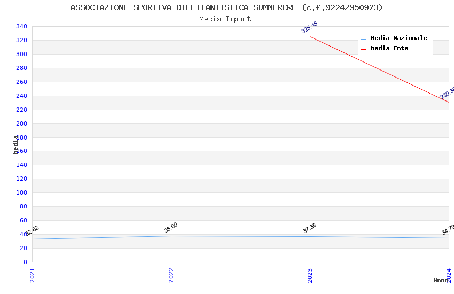
Task: Click the red Media Ente line
Action: [x=379, y=69]
